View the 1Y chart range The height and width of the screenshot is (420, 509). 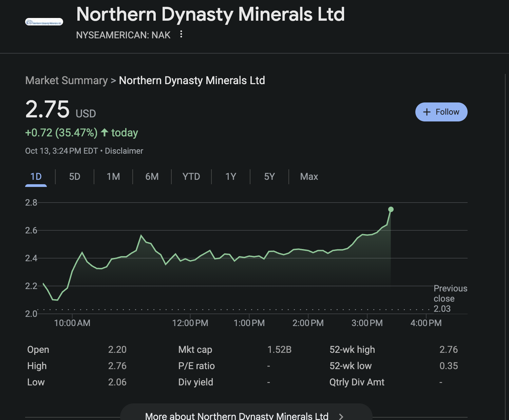click(x=231, y=177)
